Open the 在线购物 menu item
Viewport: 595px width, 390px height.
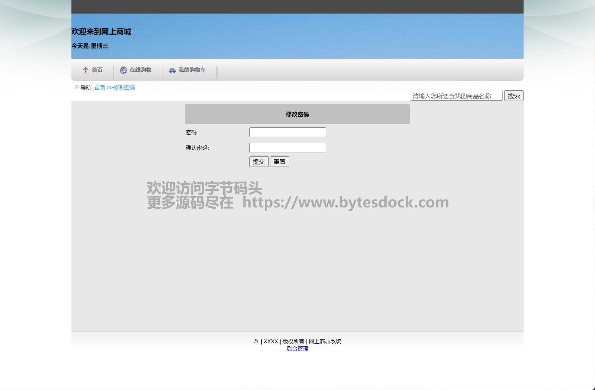[x=140, y=70]
